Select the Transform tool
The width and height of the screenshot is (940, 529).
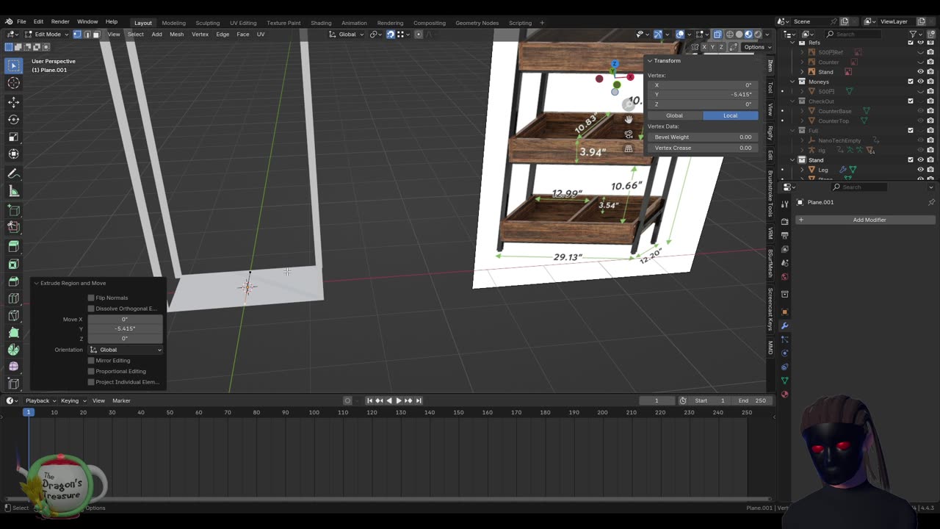tap(13, 154)
